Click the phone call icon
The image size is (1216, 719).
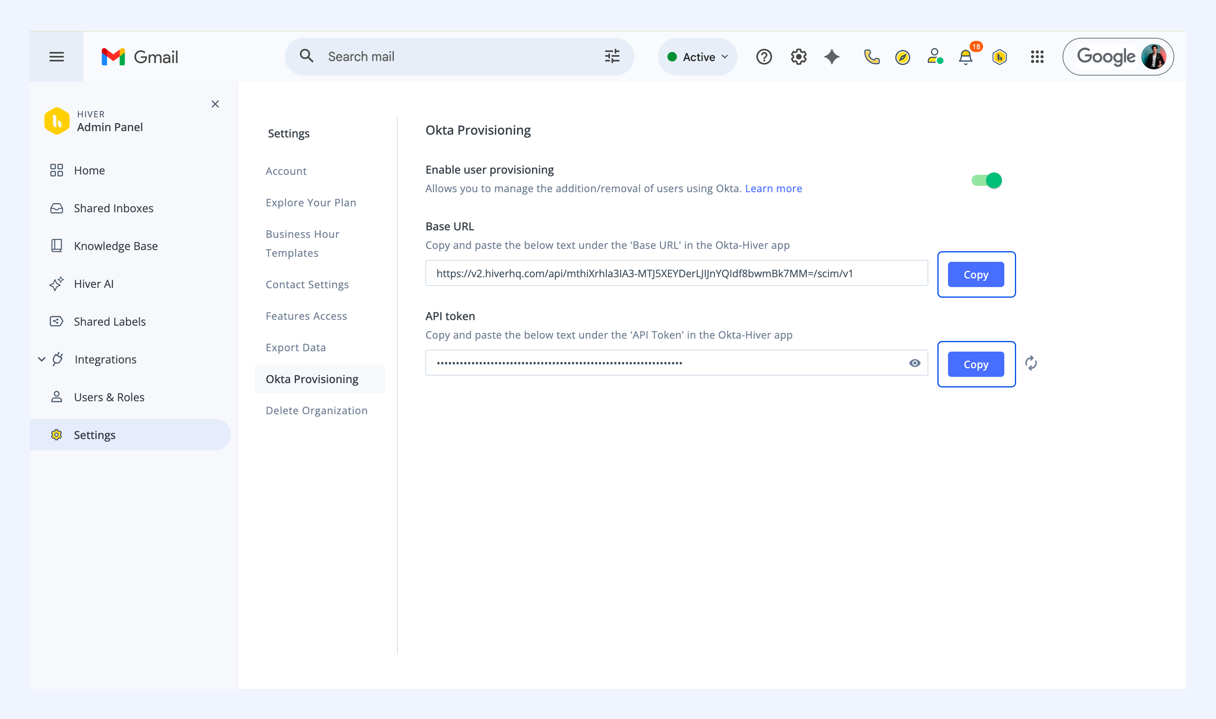pos(871,57)
